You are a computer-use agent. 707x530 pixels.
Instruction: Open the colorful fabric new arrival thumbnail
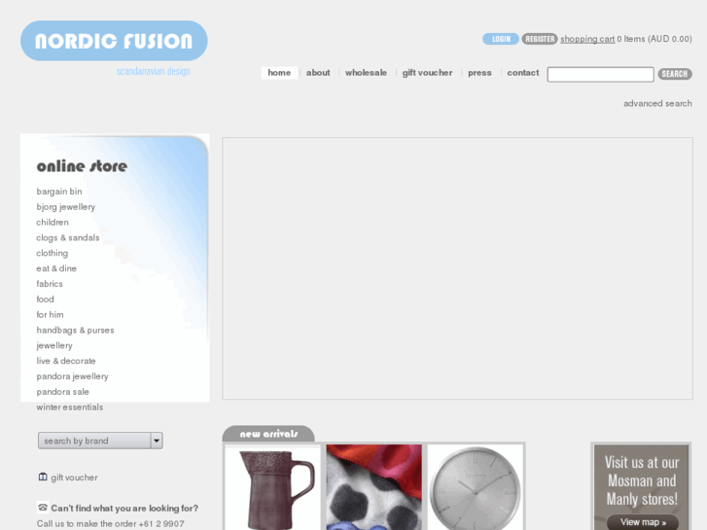pyautogui.click(x=373, y=487)
